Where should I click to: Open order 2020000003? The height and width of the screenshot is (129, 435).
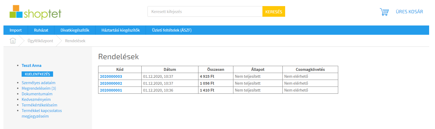111,76
